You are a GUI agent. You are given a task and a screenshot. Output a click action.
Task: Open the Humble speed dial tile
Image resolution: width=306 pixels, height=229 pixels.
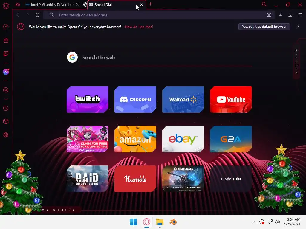(x=135, y=179)
